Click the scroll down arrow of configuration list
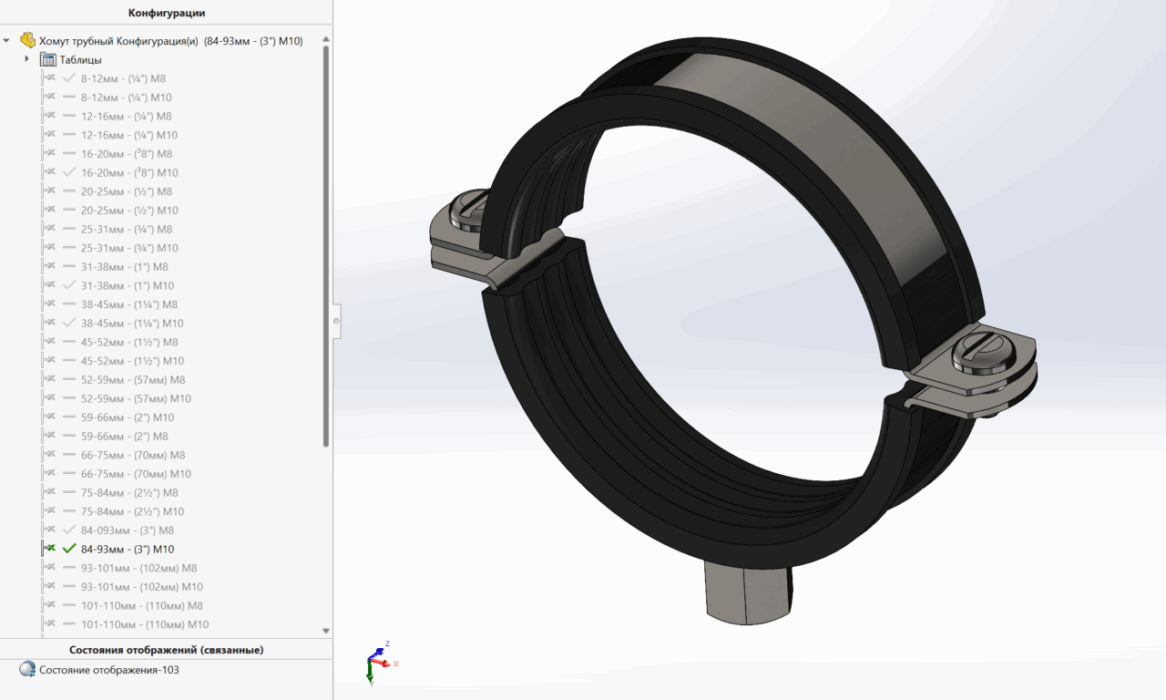 (326, 630)
